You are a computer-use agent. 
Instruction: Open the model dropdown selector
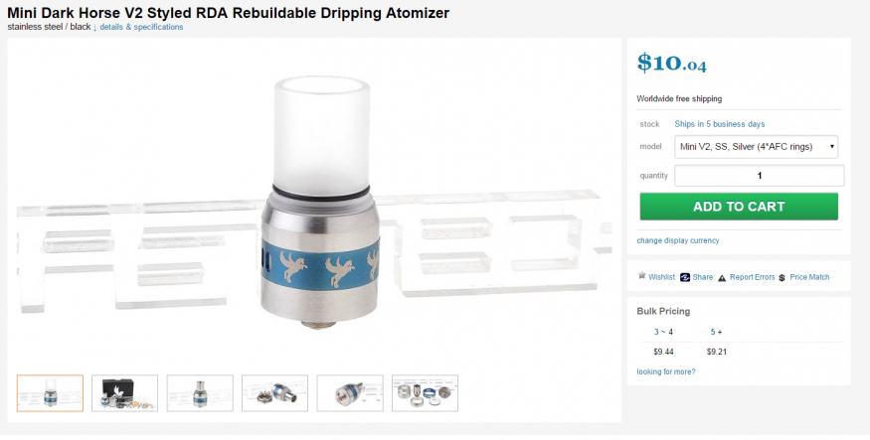coord(756,147)
